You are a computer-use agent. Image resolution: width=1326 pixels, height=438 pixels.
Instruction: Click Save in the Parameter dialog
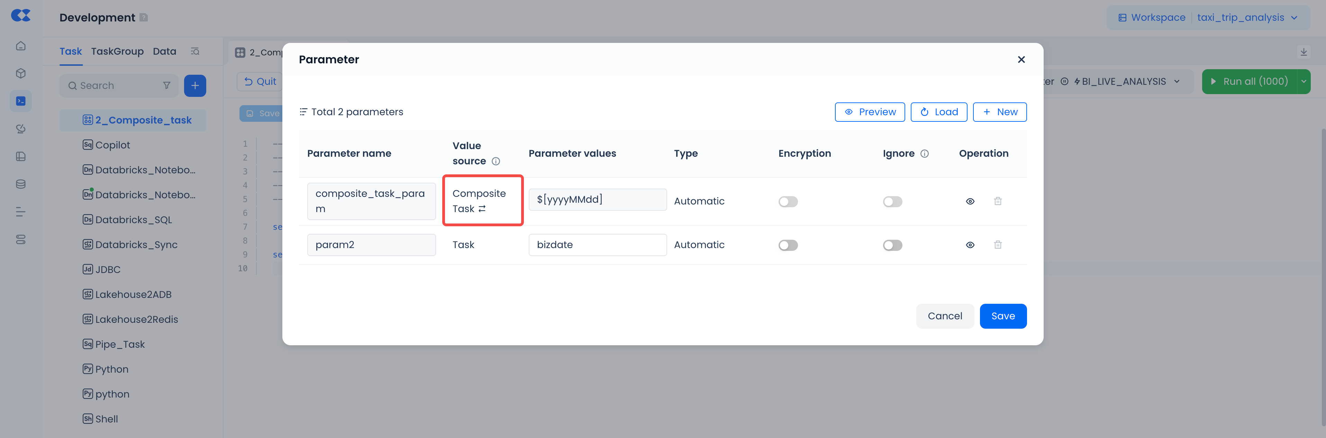[1003, 316]
